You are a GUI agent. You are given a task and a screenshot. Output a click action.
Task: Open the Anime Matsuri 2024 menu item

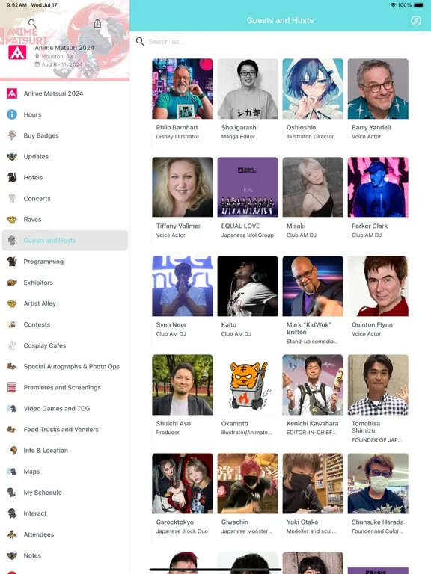[x=64, y=93]
